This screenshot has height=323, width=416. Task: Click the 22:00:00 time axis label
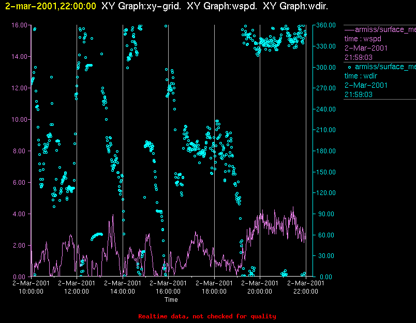(x=306, y=292)
